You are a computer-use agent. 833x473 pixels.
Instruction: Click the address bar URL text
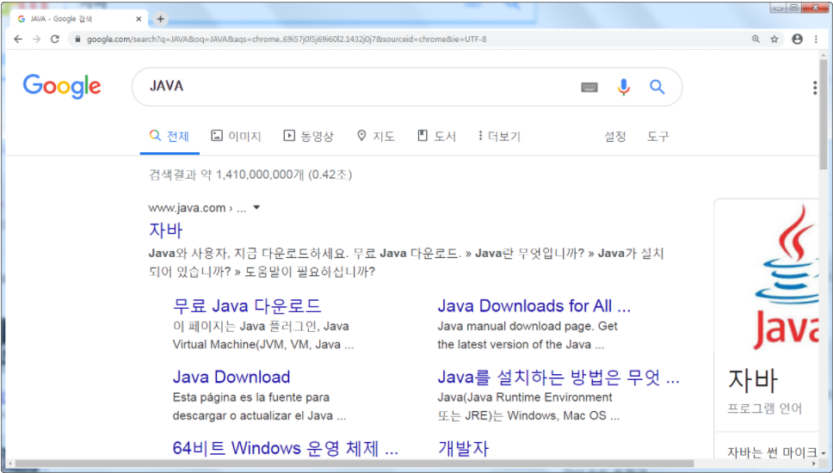coord(287,40)
